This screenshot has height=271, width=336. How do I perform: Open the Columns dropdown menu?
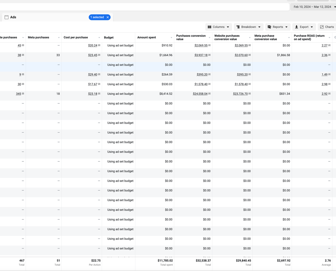pyautogui.click(x=218, y=27)
